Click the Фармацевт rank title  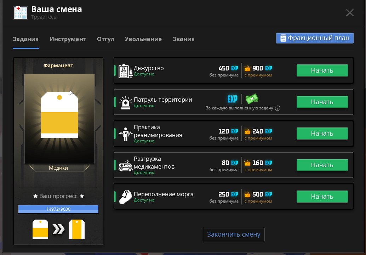(58, 66)
